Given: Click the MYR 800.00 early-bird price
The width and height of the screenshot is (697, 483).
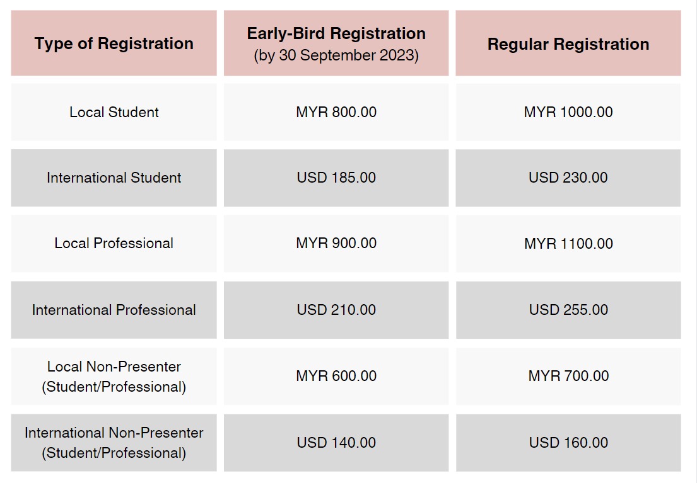Looking at the screenshot, I should click(336, 112).
